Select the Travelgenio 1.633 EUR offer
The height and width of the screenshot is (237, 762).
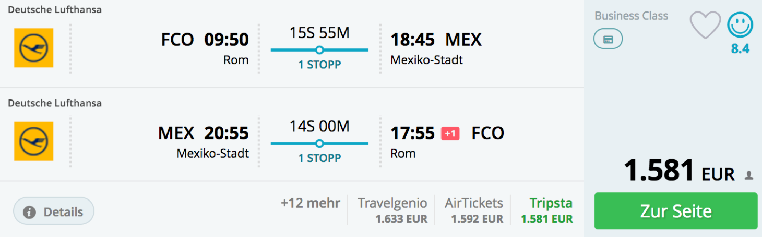[392, 210]
